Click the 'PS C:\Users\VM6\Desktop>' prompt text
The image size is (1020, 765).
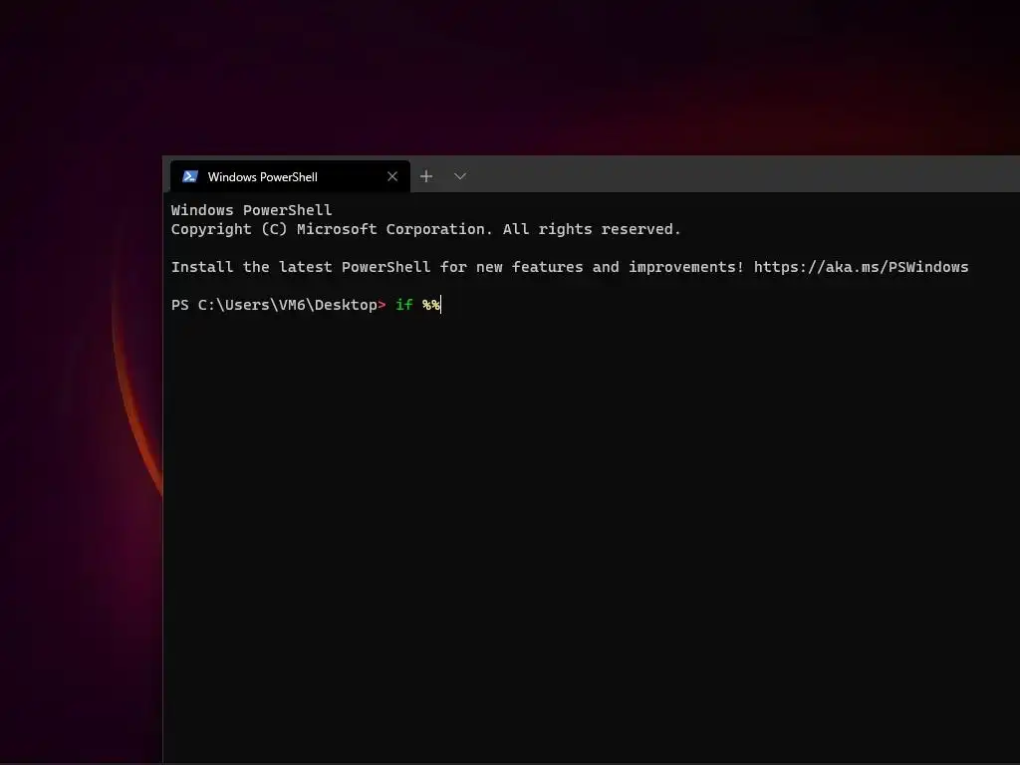pos(279,305)
